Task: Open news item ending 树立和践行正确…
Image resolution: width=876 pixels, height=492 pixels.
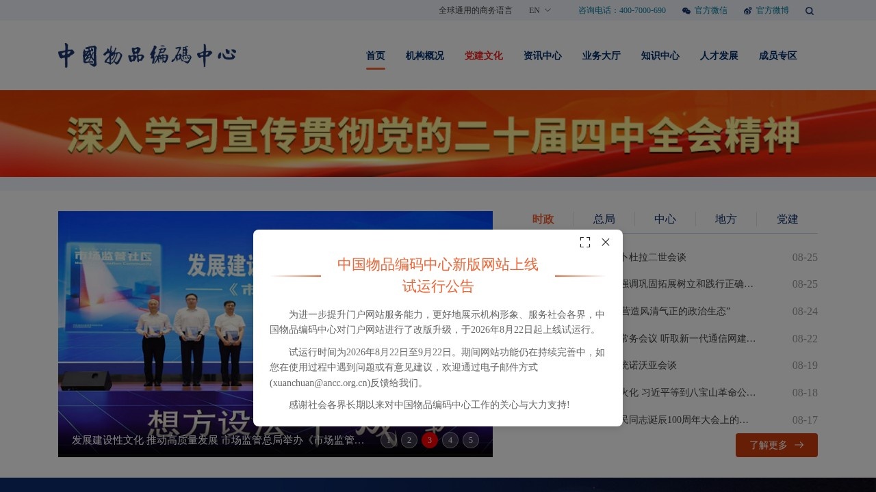Action: [x=687, y=284]
